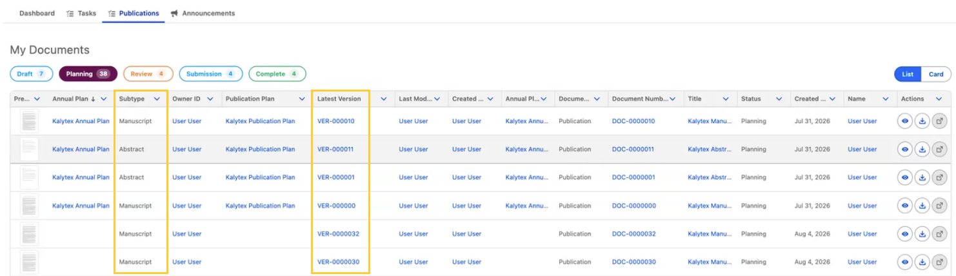Image resolution: width=956 pixels, height=276 pixels.
Task: Open version link VER-000011
Action: tap(335, 149)
